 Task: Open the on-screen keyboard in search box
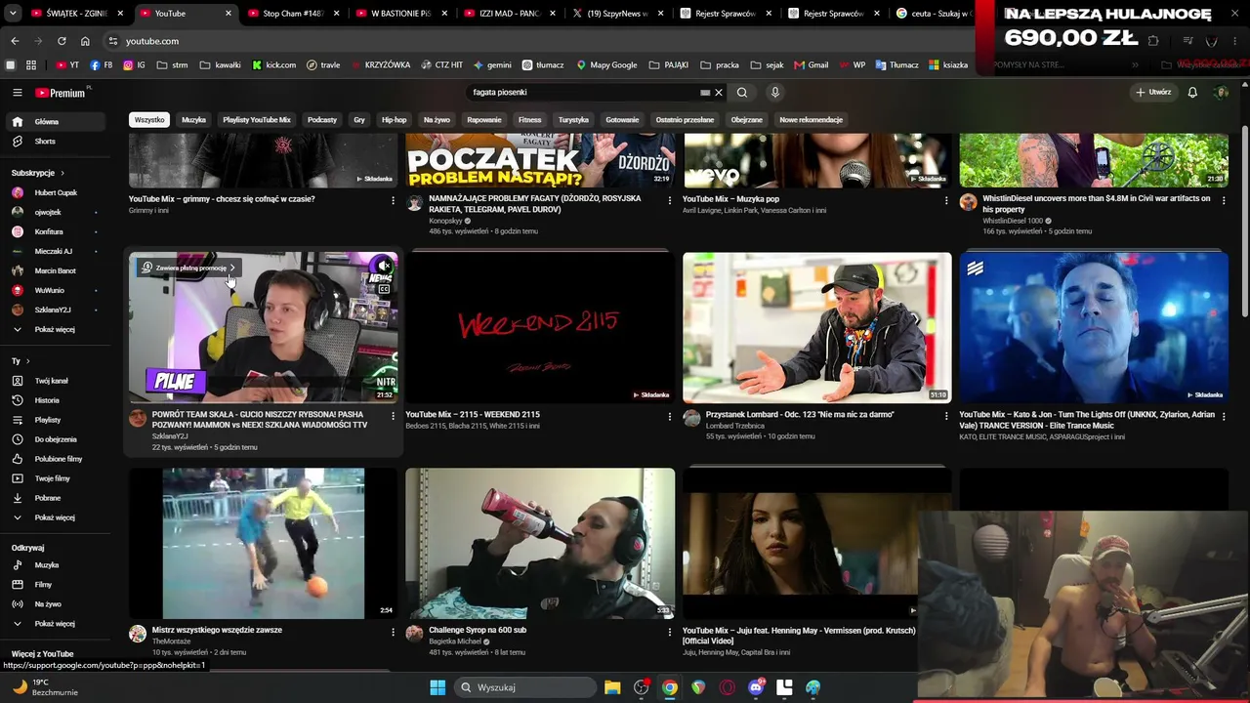(705, 93)
